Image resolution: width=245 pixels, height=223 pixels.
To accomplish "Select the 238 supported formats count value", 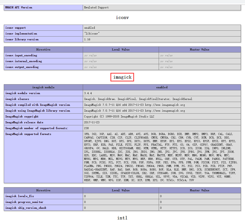I will 87,128.
